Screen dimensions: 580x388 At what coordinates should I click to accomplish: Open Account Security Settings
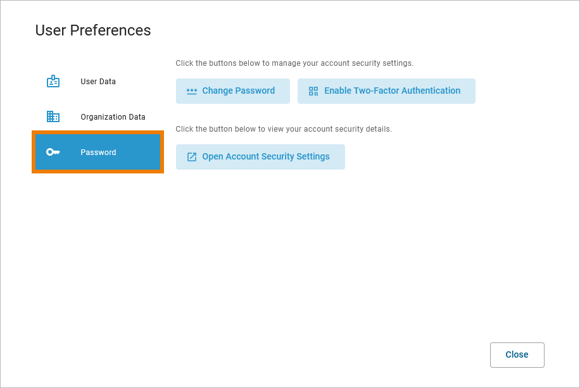(260, 157)
